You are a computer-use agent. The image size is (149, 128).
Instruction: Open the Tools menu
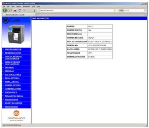click(34, 6)
